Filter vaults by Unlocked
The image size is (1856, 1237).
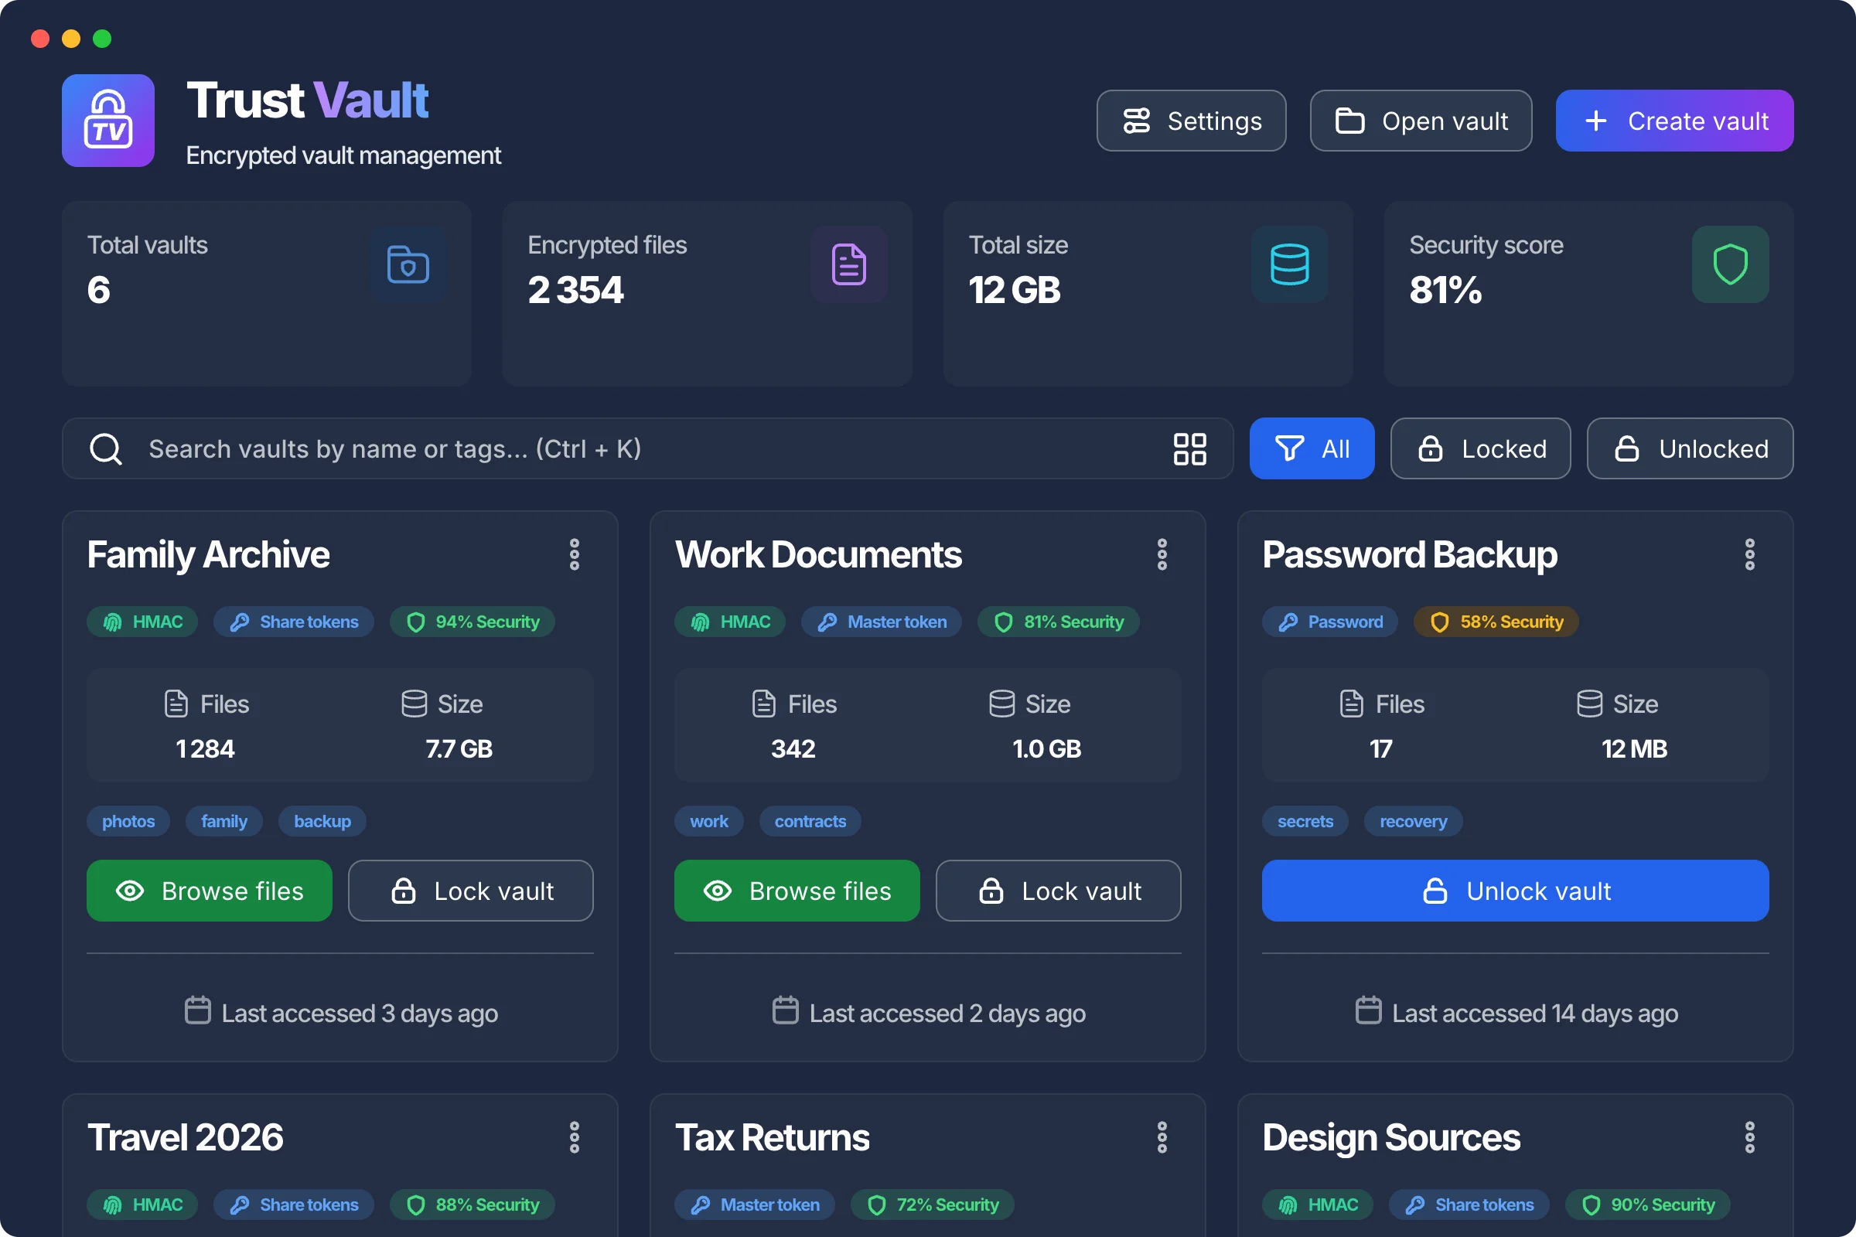coord(1691,449)
